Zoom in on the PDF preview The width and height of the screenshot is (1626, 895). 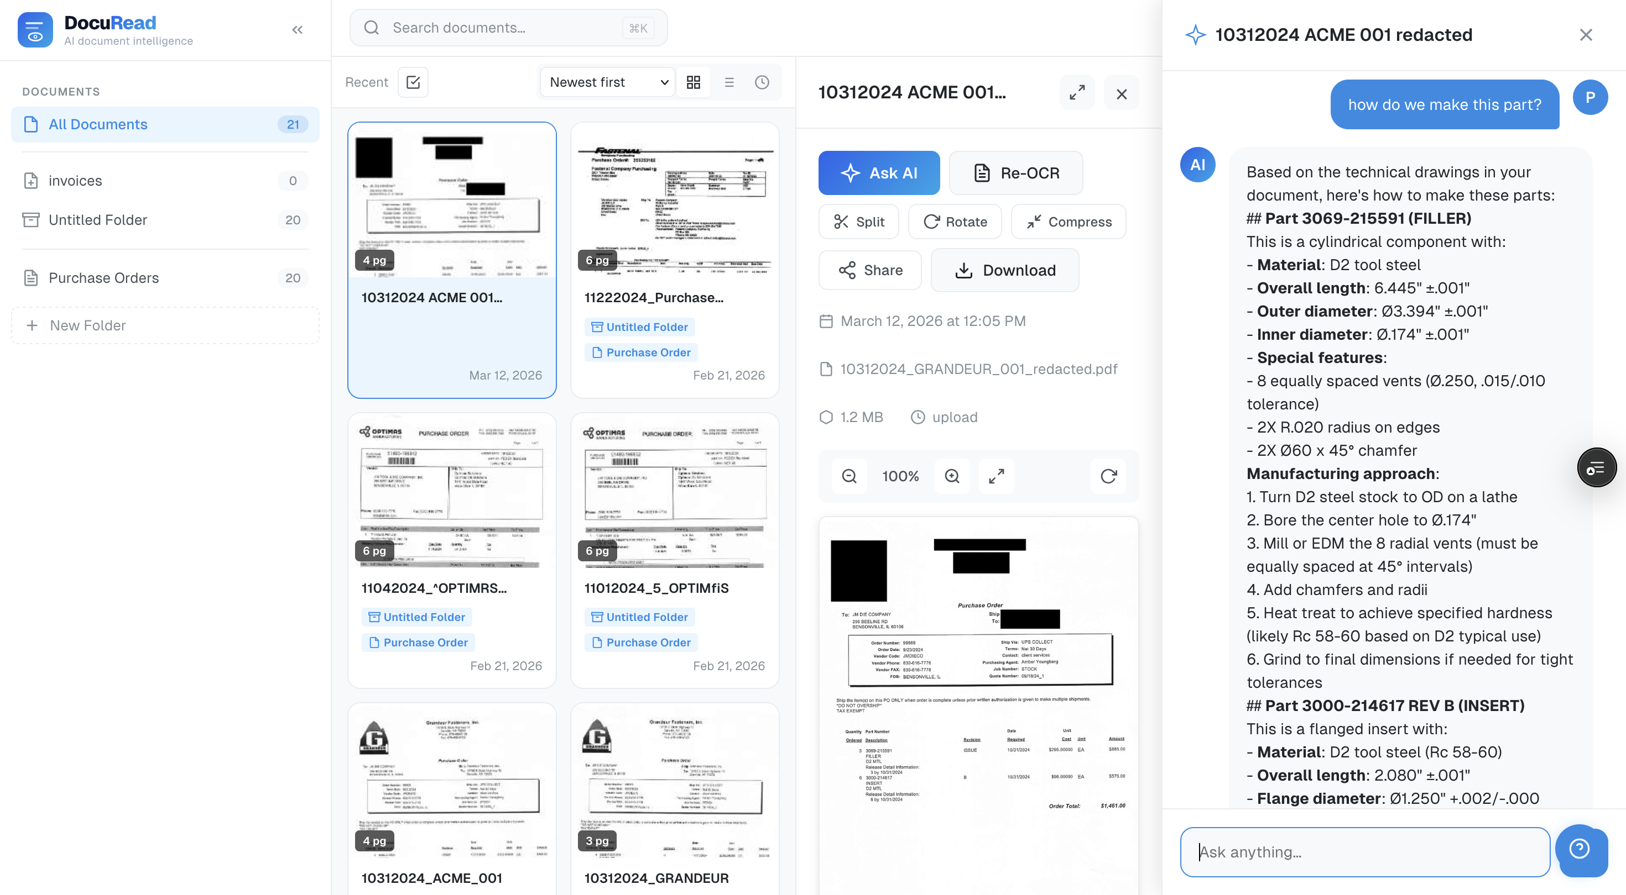pos(952,476)
